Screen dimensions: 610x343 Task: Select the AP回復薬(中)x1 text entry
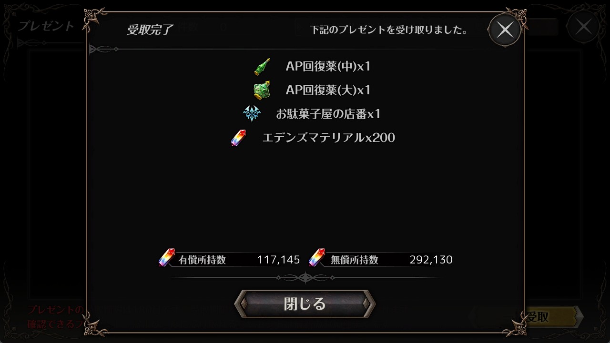point(328,66)
